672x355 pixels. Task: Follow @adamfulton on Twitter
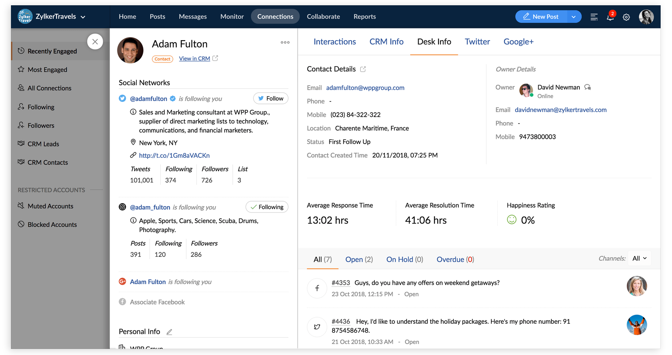(270, 99)
